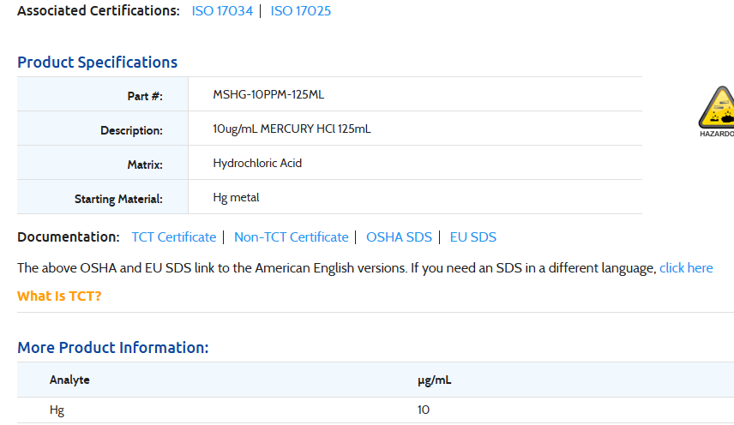
Task: Click the 'click here' SDS language link
Action: pos(686,268)
